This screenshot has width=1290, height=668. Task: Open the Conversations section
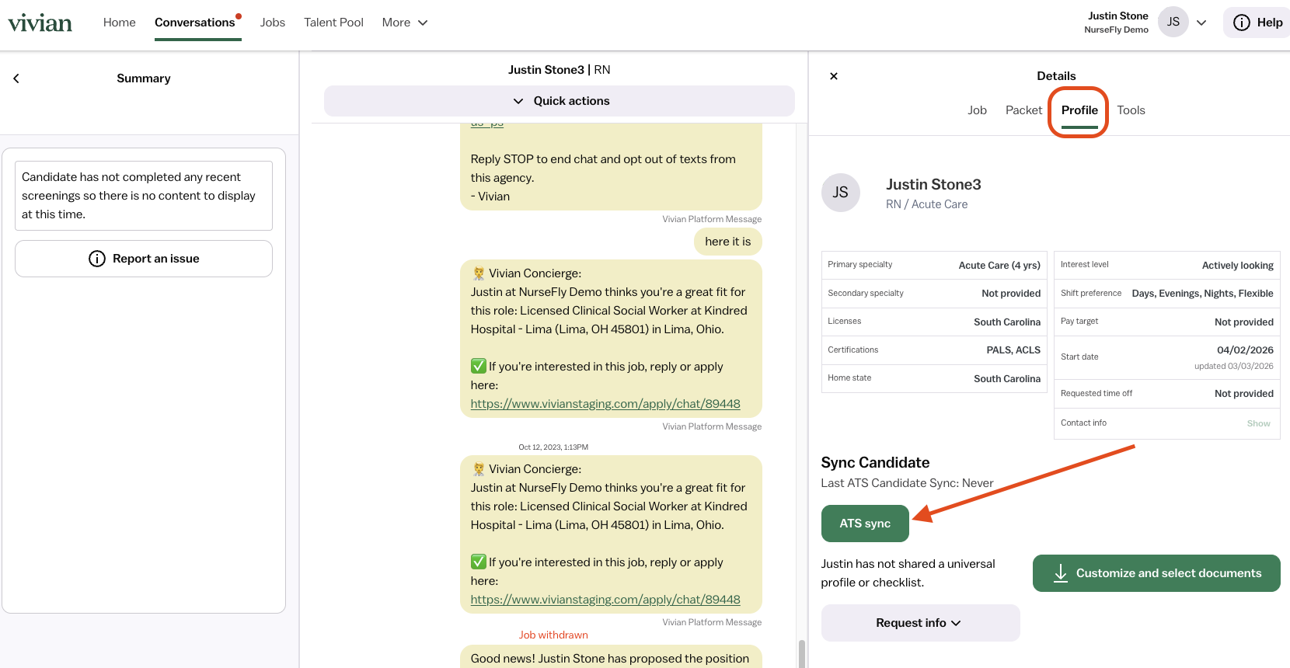[195, 23]
